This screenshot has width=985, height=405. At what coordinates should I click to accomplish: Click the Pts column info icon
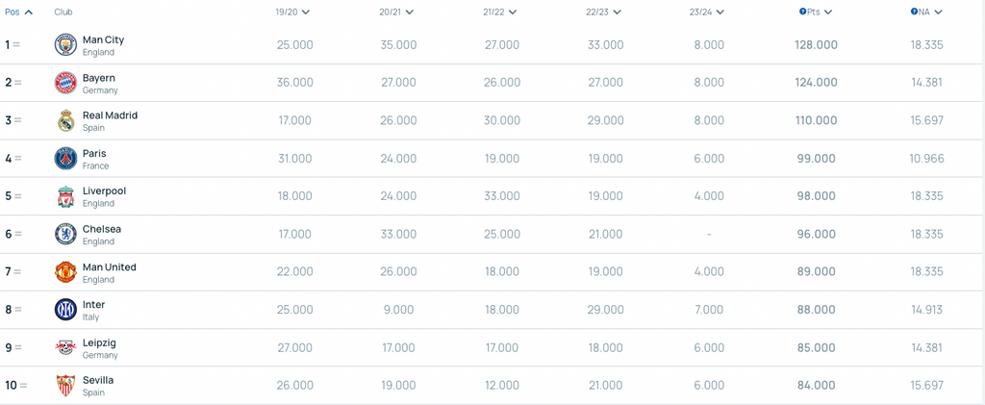coord(803,13)
